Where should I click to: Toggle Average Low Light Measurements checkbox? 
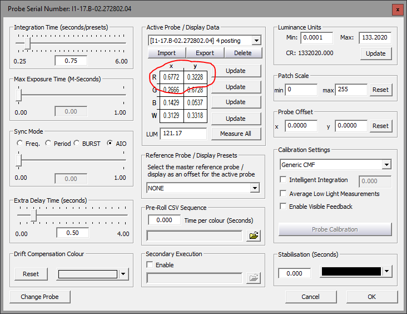pyautogui.click(x=283, y=193)
